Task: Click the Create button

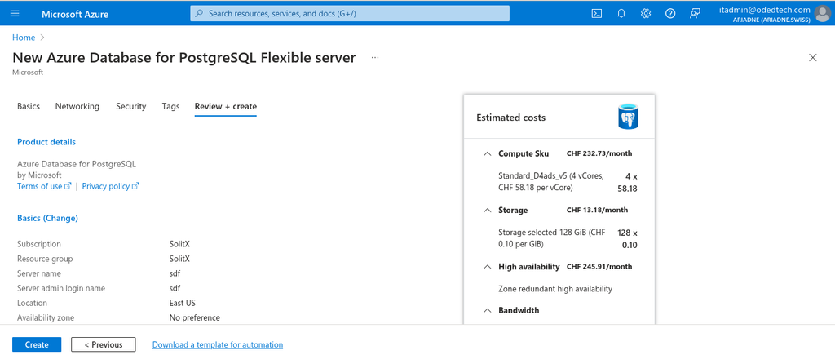Action: coord(37,344)
